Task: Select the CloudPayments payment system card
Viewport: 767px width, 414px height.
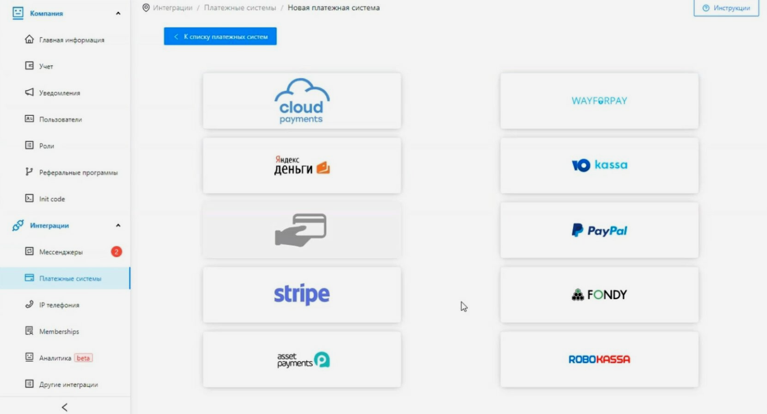Action: (302, 101)
